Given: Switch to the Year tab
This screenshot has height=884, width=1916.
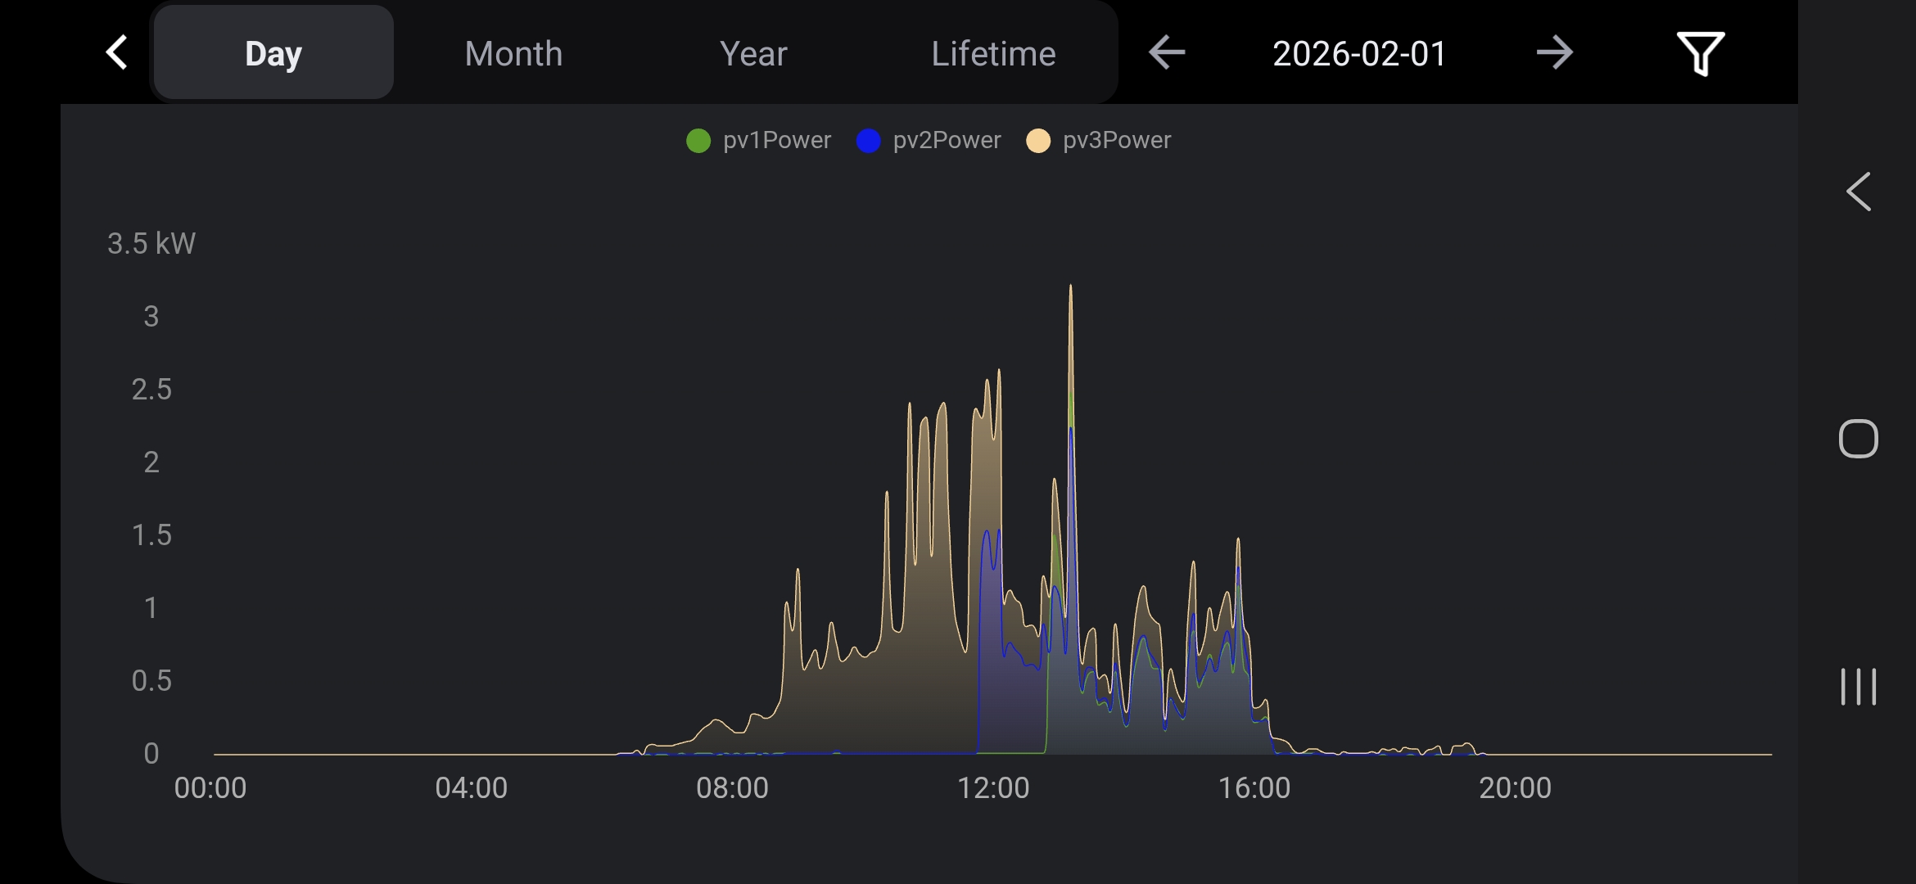Looking at the screenshot, I should [x=753, y=53].
